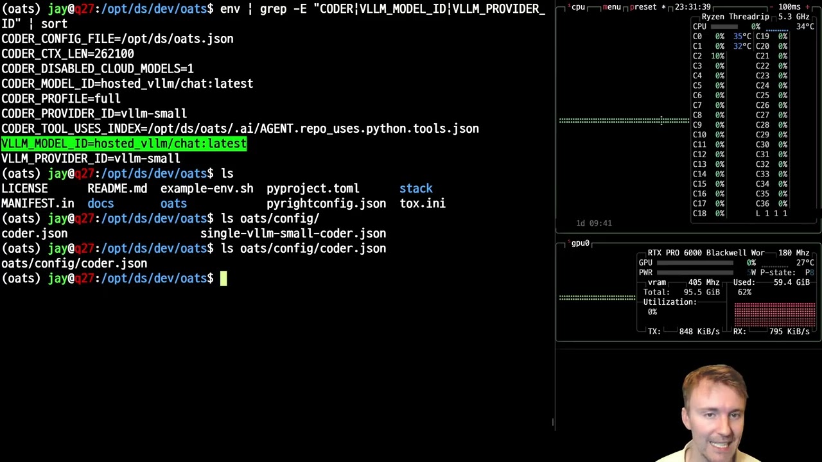The image size is (822, 462).
Task: Click the CODER_CONFIG_FILE line
Action: click(x=118, y=39)
